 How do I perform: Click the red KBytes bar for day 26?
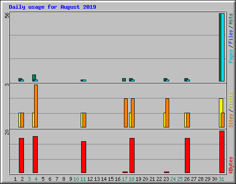point(188,155)
